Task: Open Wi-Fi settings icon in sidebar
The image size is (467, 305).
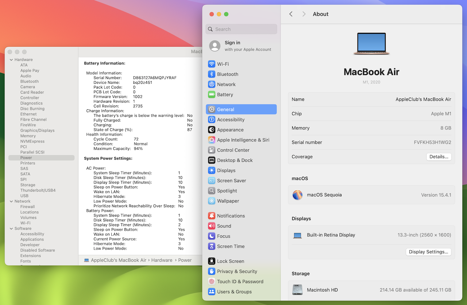Action: 212,64
